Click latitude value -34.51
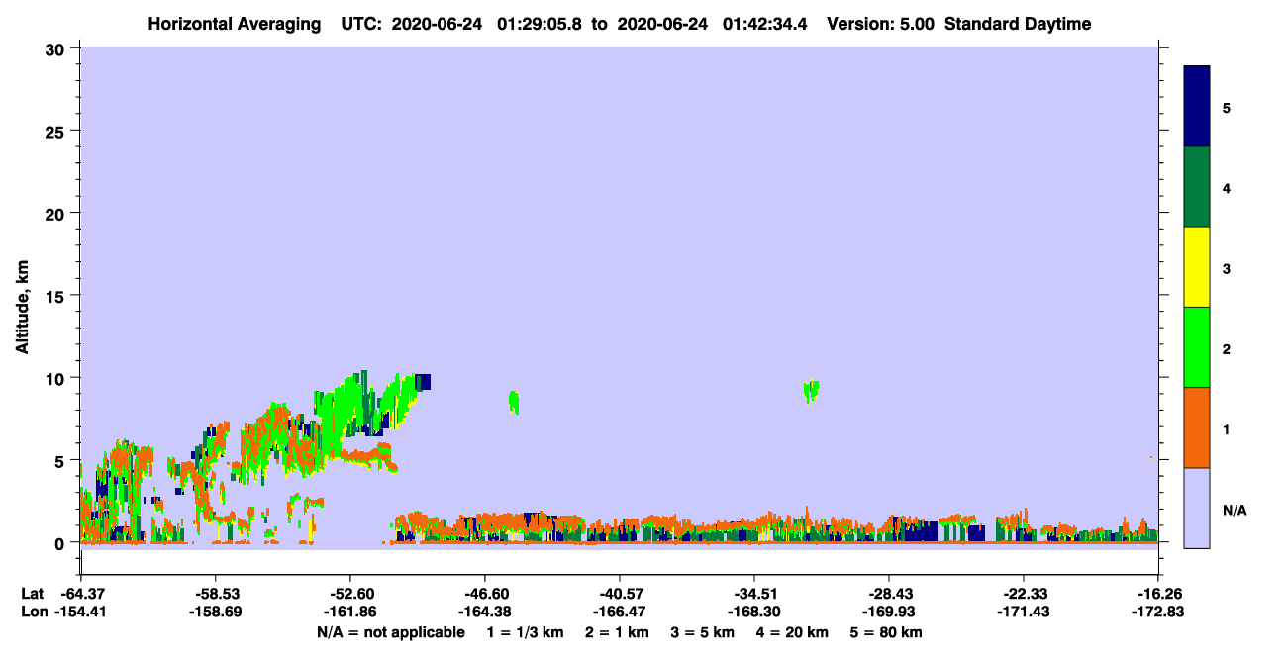 pos(754,593)
